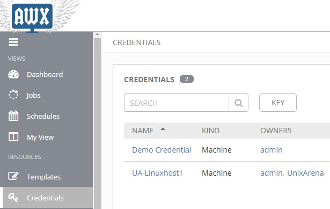This screenshot has height=209, width=330.
Task: Click the RESOURCES section label
Action: 25,157
